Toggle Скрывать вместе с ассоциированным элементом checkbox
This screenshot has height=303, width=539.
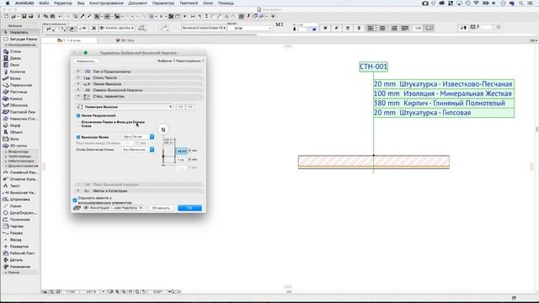pos(75,200)
